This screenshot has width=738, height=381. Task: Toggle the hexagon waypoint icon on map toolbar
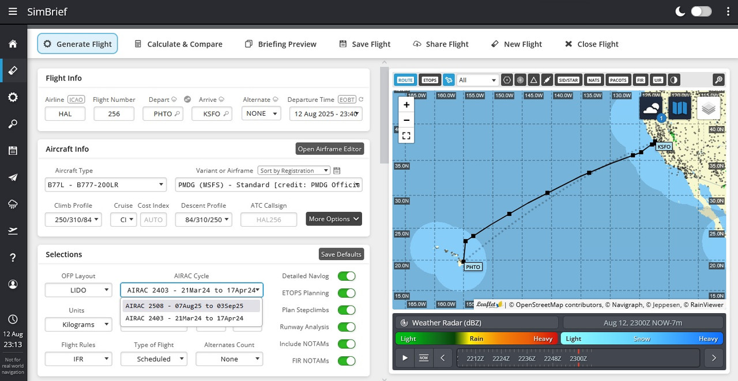tap(507, 80)
